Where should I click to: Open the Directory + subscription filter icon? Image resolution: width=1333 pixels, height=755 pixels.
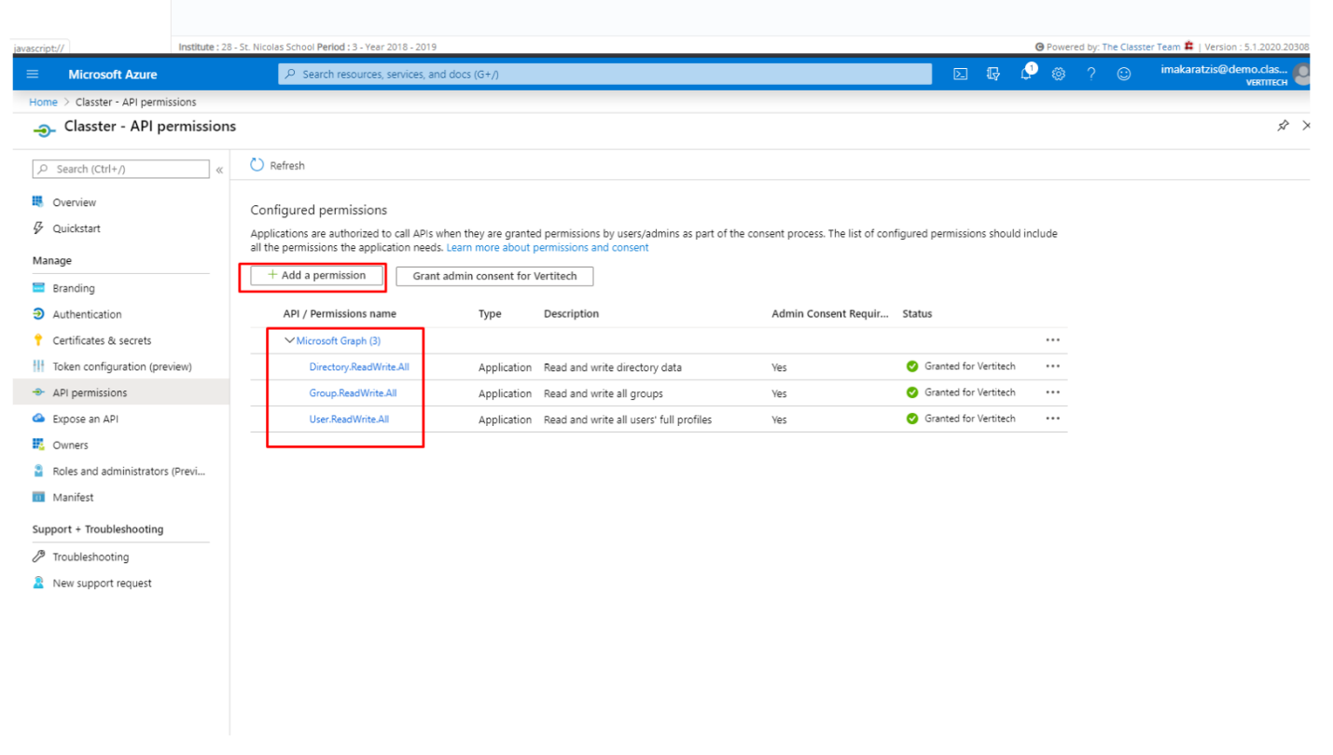coord(993,75)
